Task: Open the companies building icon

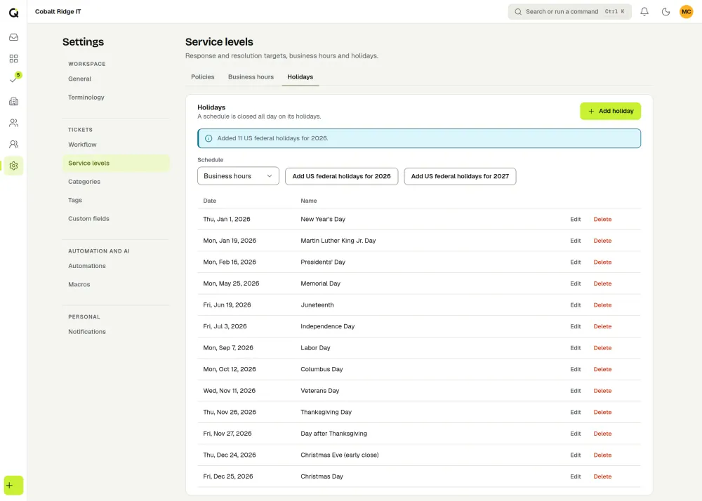Action: tap(13, 102)
